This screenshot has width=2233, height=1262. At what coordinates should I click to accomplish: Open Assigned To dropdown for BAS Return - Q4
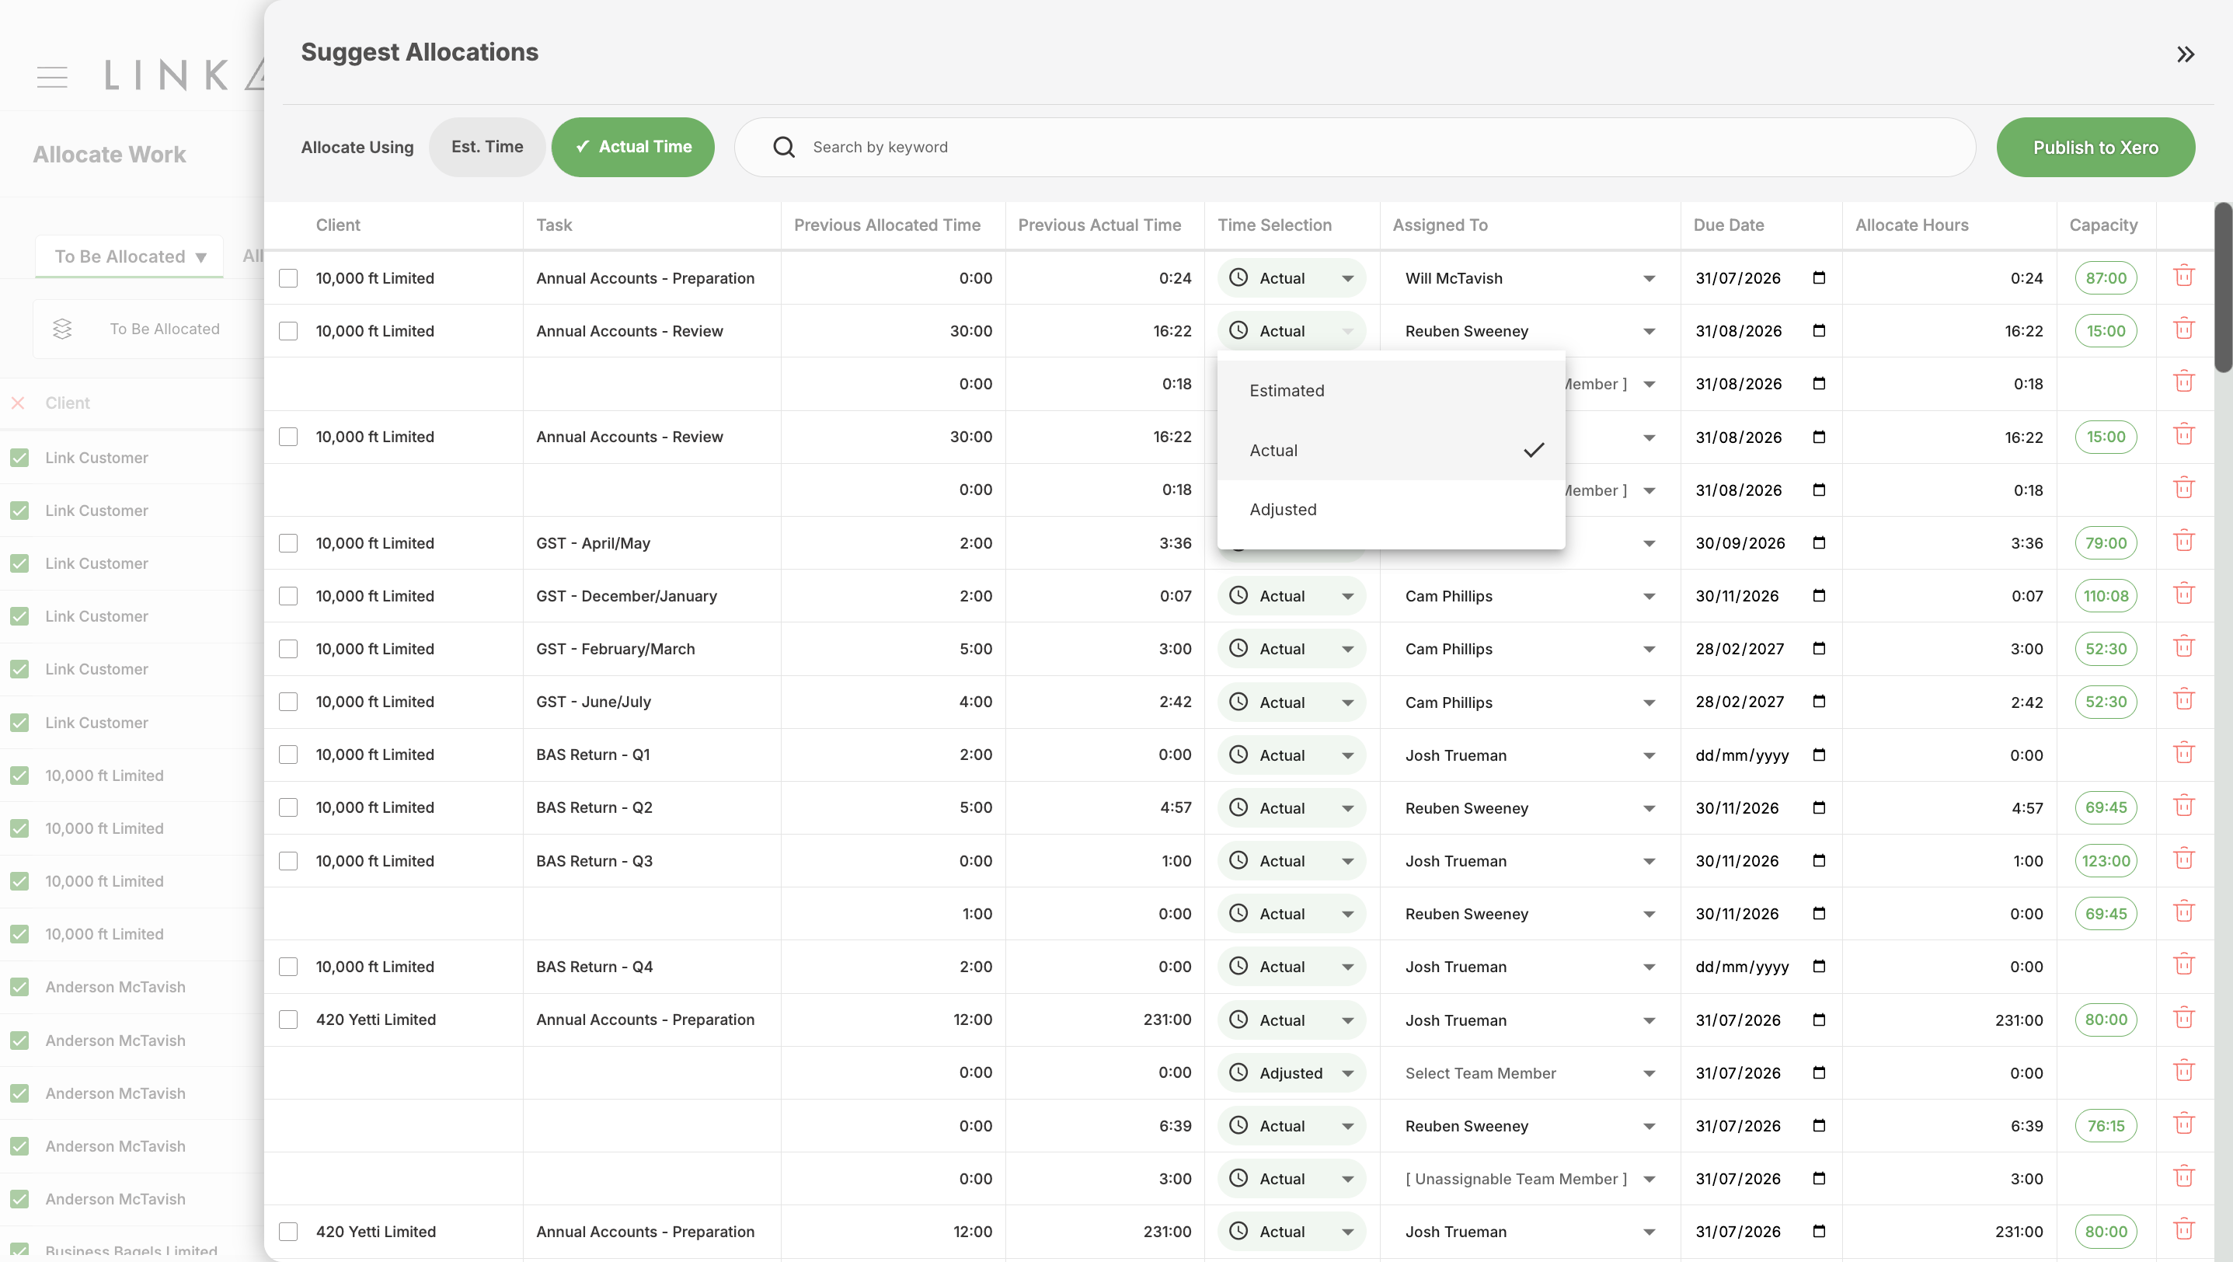pyautogui.click(x=1530, y=967)
